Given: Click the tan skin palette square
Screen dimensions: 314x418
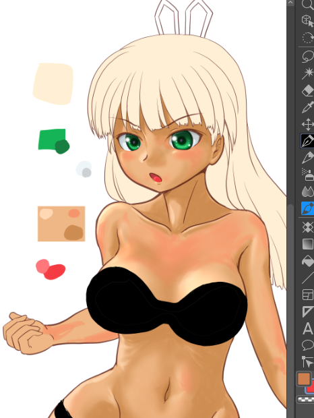Looking at the screenshot, I should click(61, 224).
